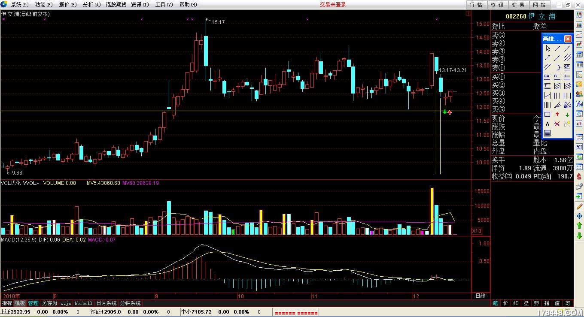
Task: Open the 资讯(I) menu
Action: click(x=140, y=5)
